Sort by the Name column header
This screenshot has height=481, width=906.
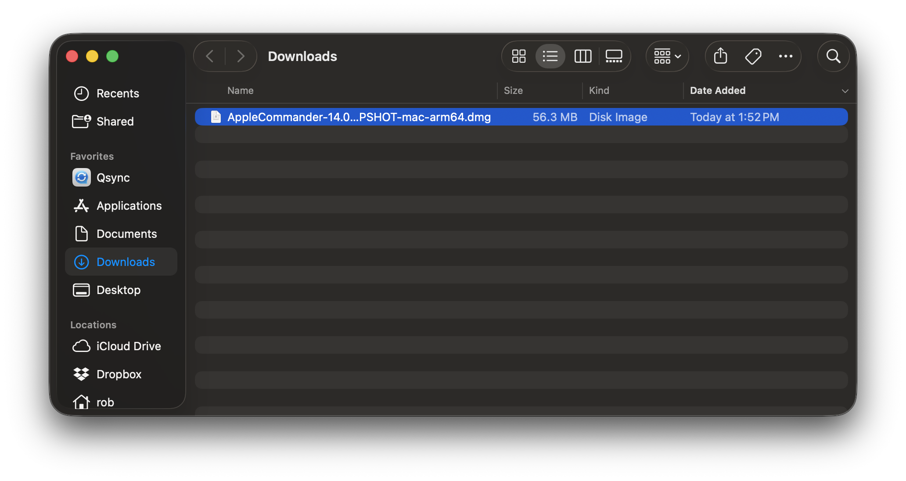(x=241, y=90)
